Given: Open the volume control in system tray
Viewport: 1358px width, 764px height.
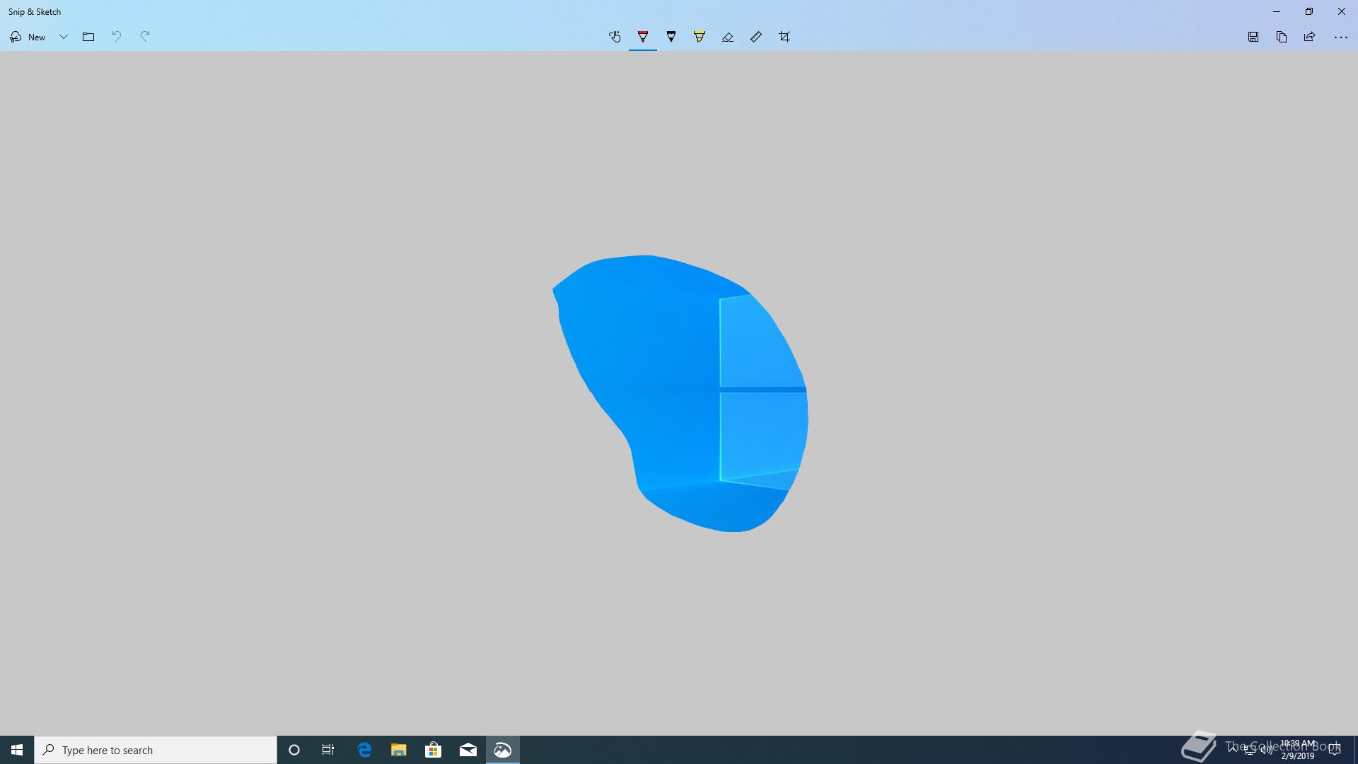Looking at the screenshot, I should 1266,751.
